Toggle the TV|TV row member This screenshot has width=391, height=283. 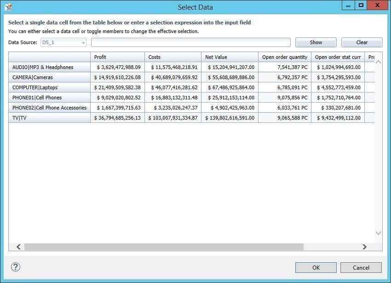coord(49,118)
